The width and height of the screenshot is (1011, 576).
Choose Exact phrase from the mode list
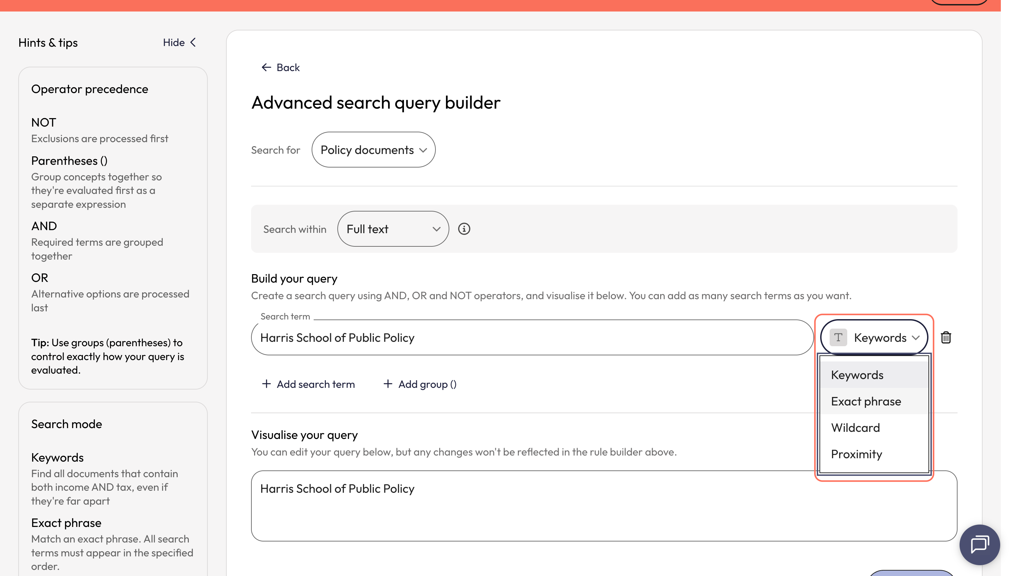point(874,401)
